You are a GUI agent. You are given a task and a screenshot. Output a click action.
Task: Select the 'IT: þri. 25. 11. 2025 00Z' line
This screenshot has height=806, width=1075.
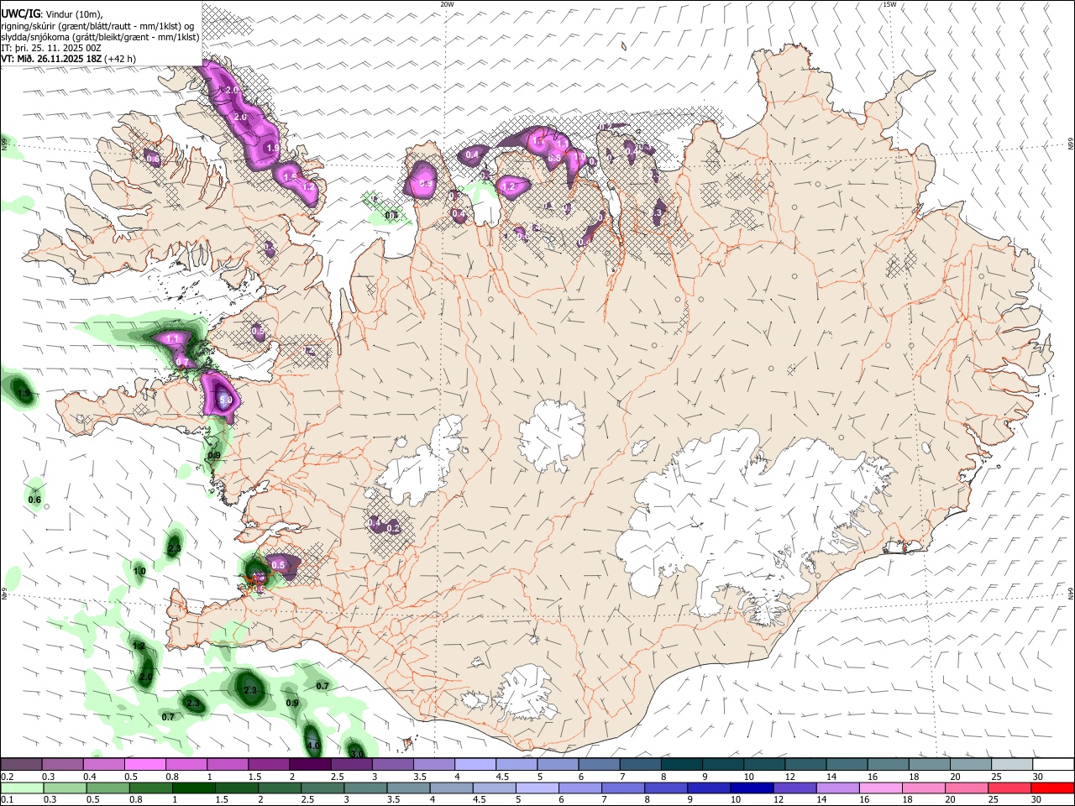click(x=51, y=48)
